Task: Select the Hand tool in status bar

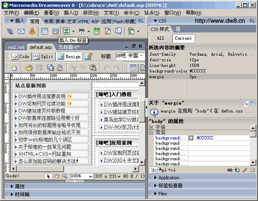Action: (x=57, y=176)
